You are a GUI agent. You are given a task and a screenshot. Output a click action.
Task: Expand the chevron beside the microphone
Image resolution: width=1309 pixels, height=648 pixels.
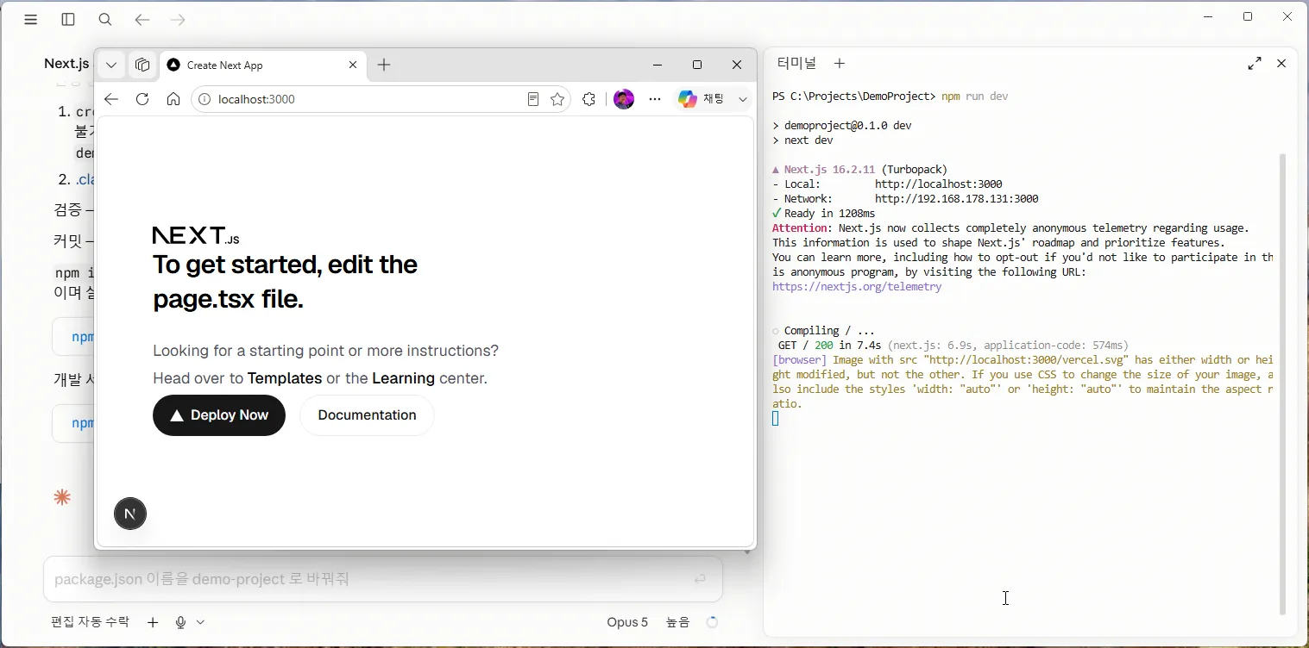201,622
